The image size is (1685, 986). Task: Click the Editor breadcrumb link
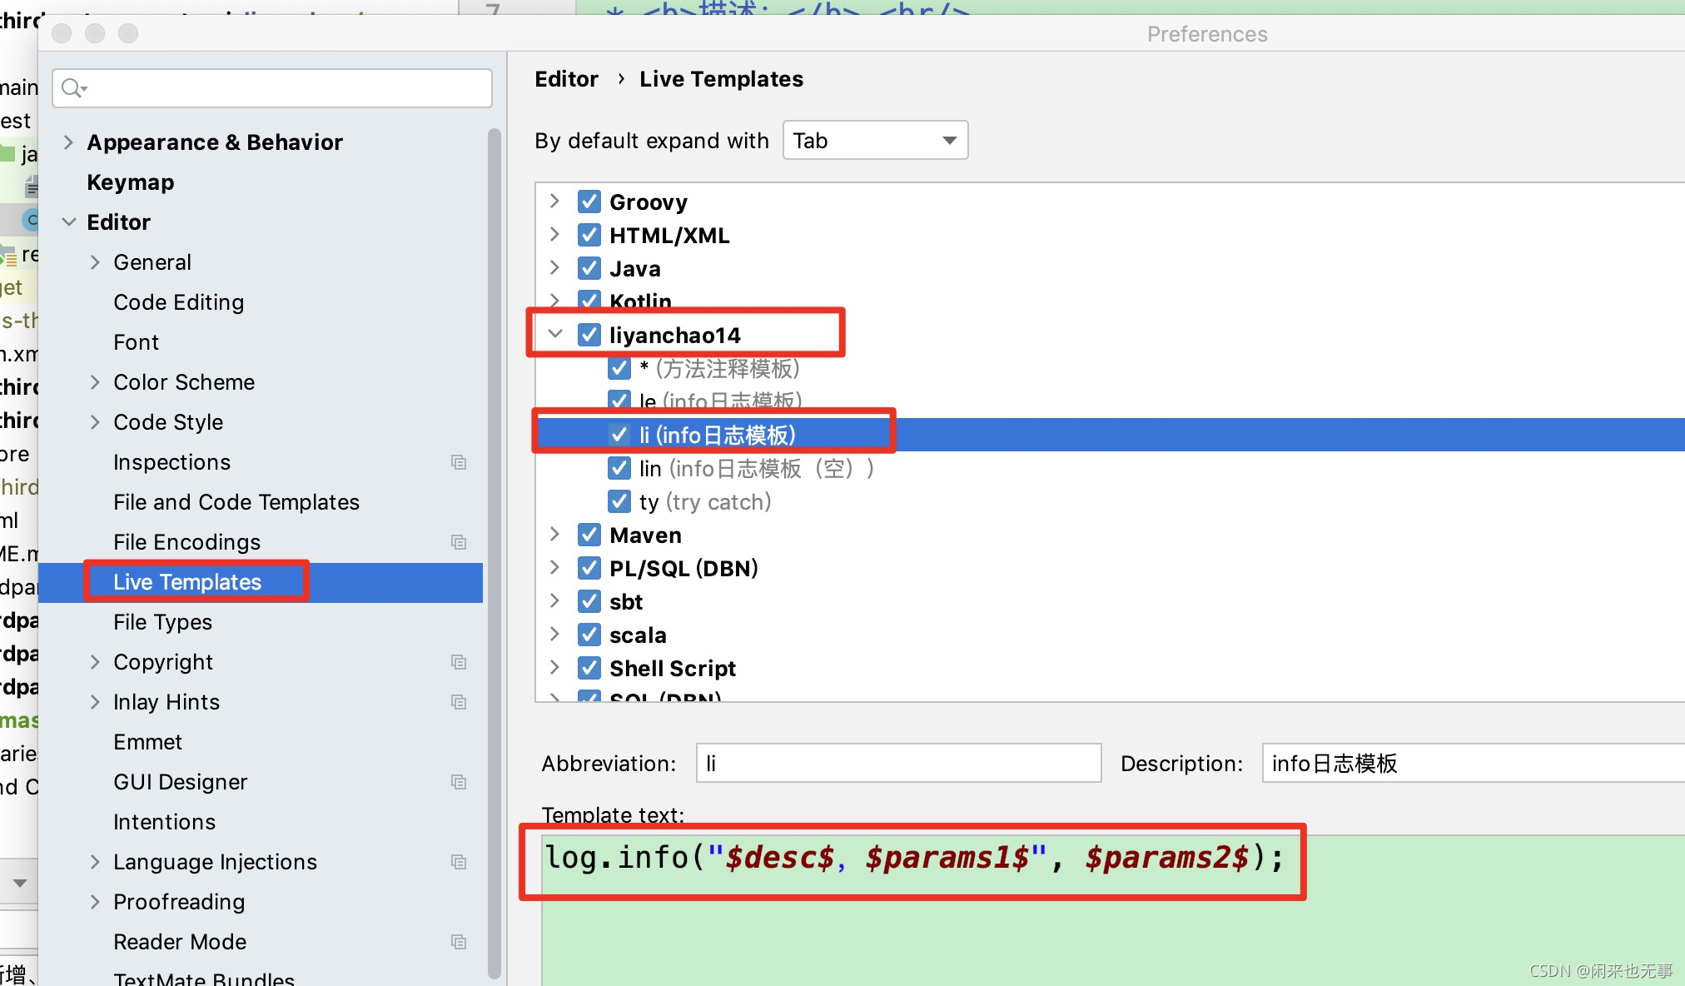pos(566,79)
